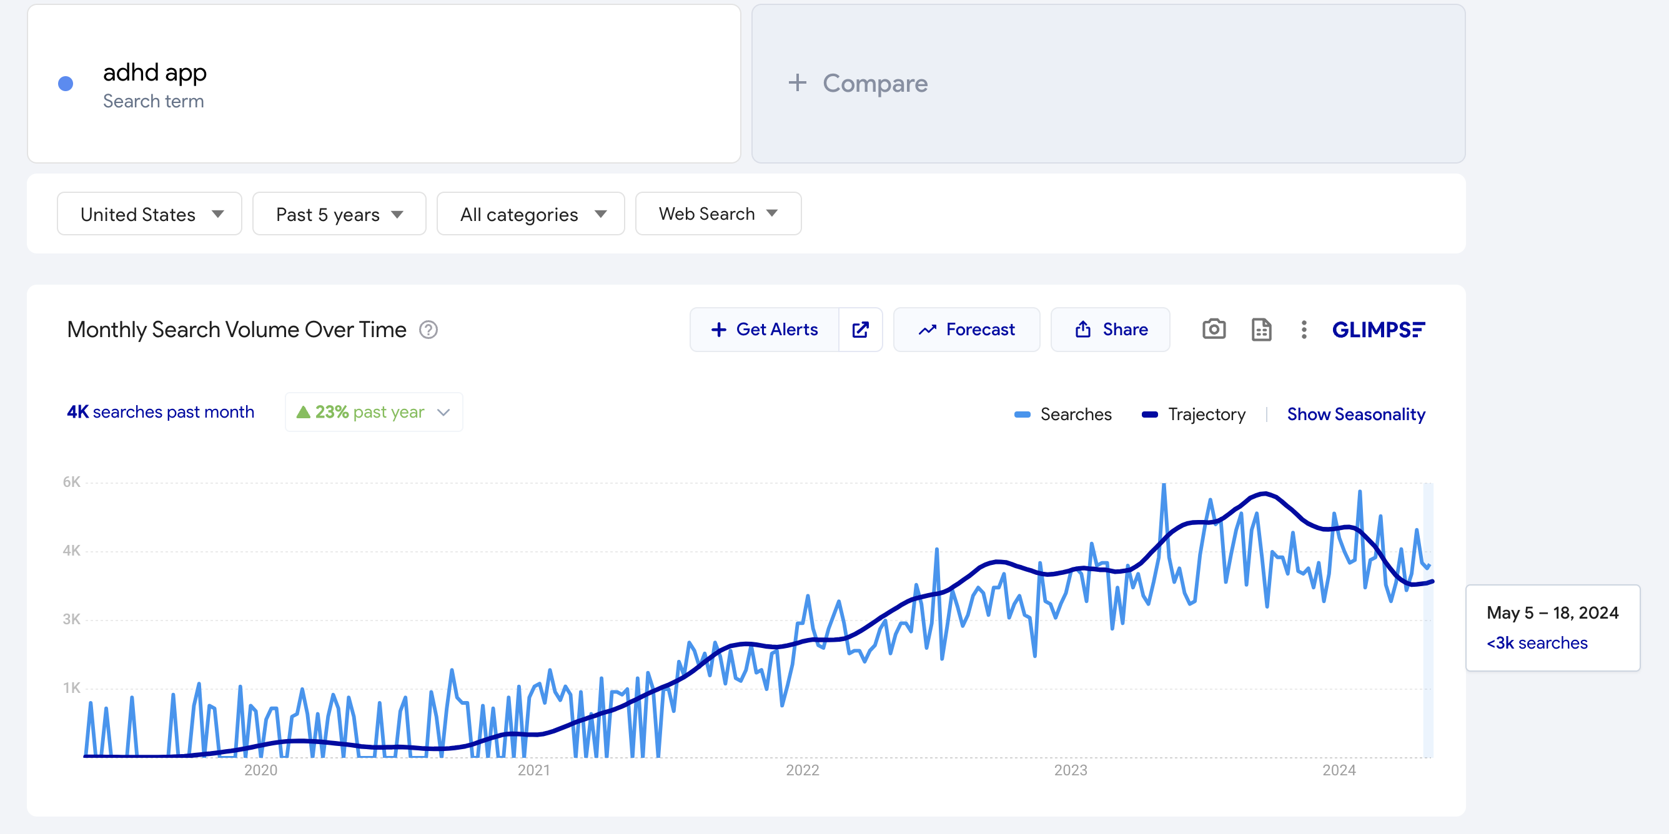The width and height of the screenshot is (1669, 834).
Task: Open the Past 5 years dropdown
Action: click(339, 213)
